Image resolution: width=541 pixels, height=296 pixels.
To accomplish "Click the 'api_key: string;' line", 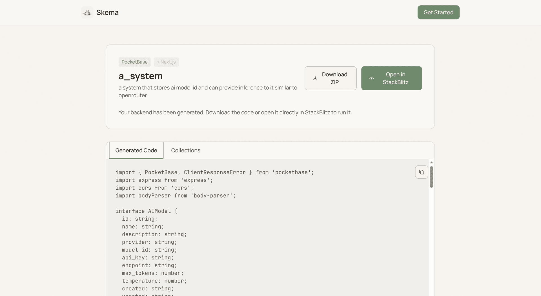I will (148, 257).
